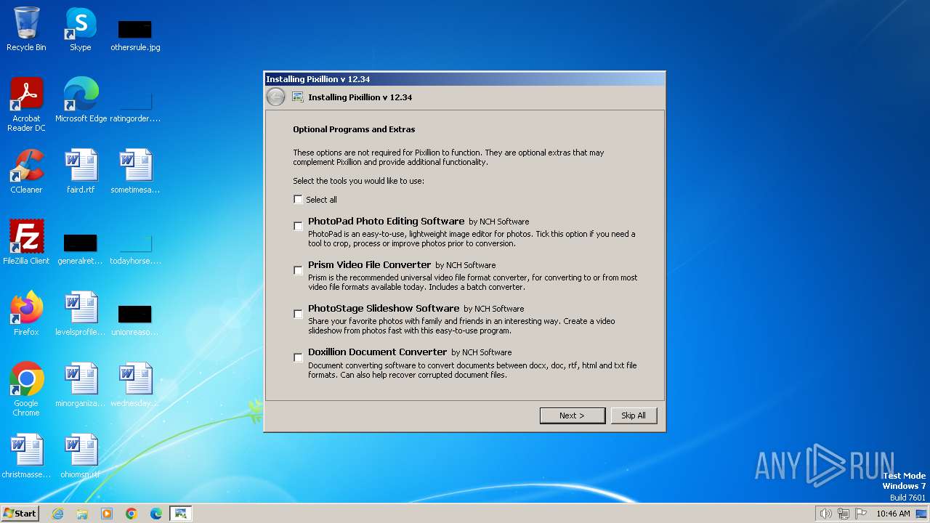The height and width of the screenshot is (523, 930).
Task: Click the Pixillion installer header icon
Action: point(297,97)
